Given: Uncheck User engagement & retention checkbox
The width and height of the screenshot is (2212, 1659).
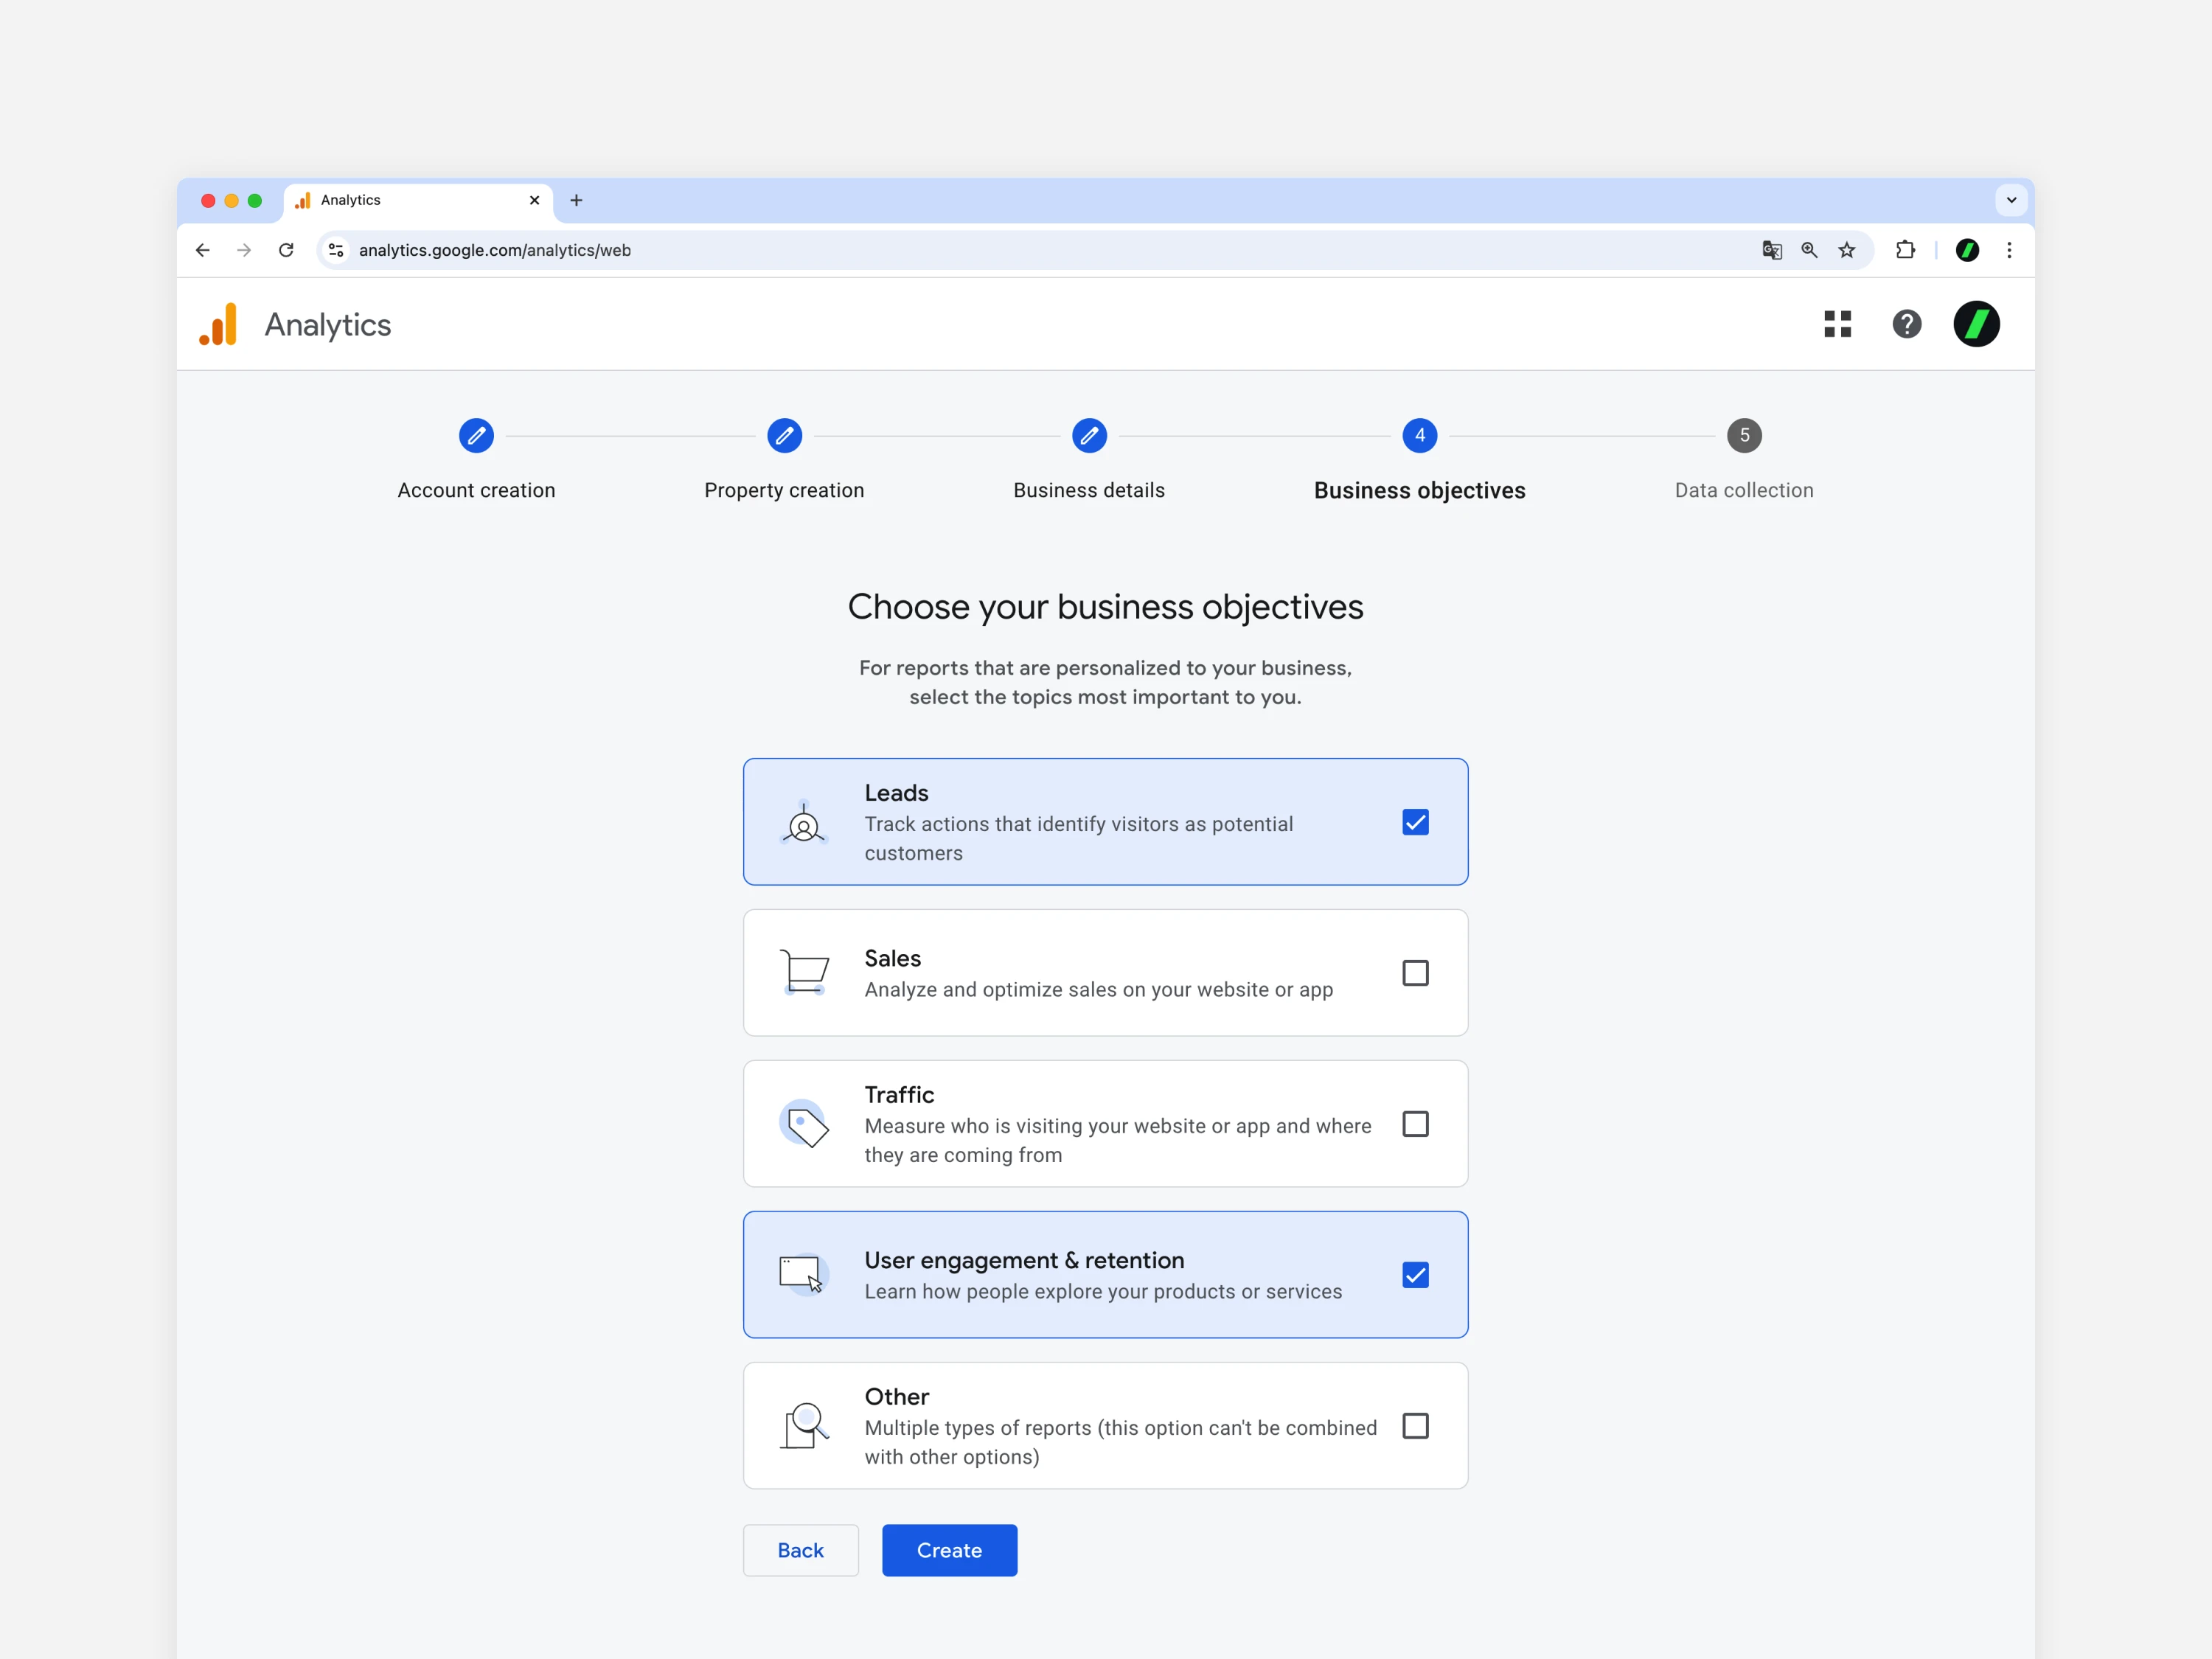Looking at the screenshot, I should [1415, 1275].
